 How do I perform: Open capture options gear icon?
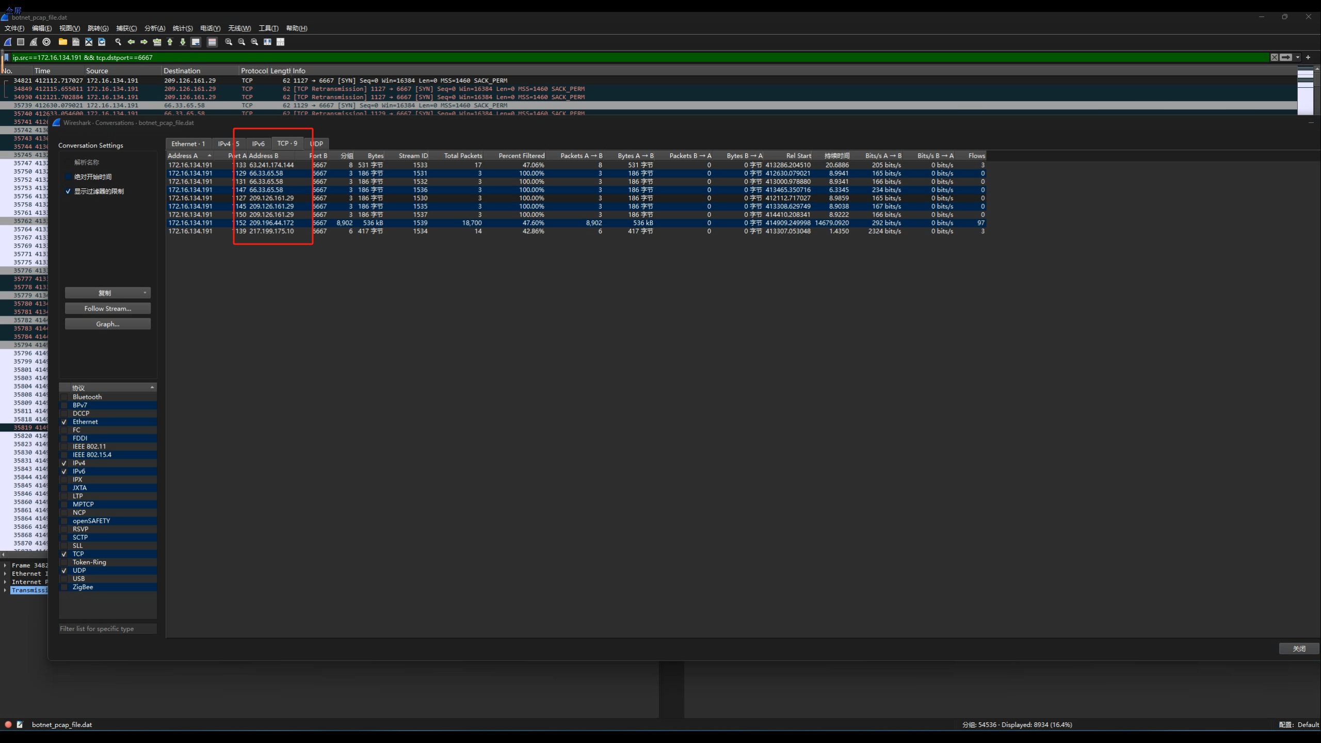46,42
